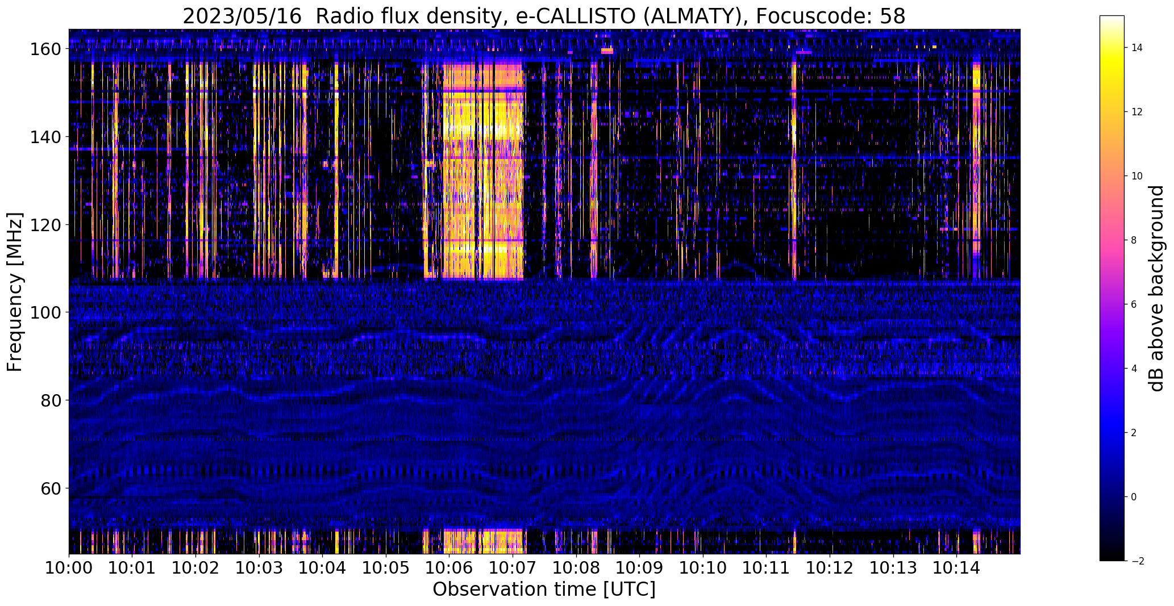Click the yellow band of the colorbar
Viewport: 1174px width, 606px height.
pyautogui.click(x=1112, y=68)
